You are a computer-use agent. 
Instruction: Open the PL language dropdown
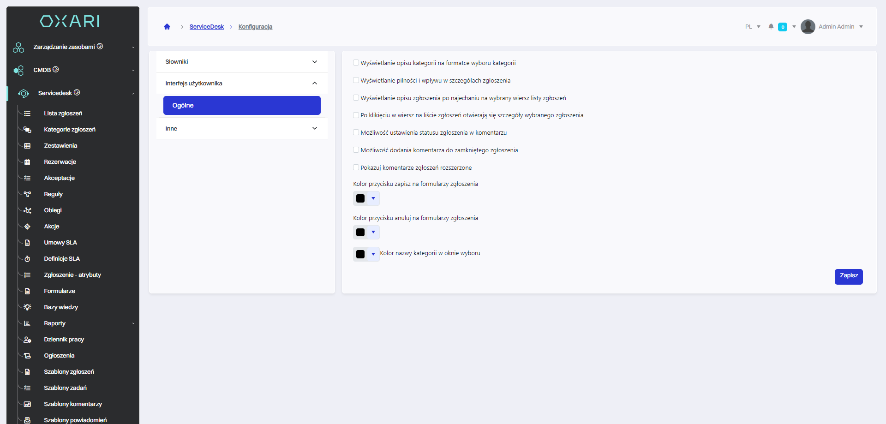click(x=752, y=27)
